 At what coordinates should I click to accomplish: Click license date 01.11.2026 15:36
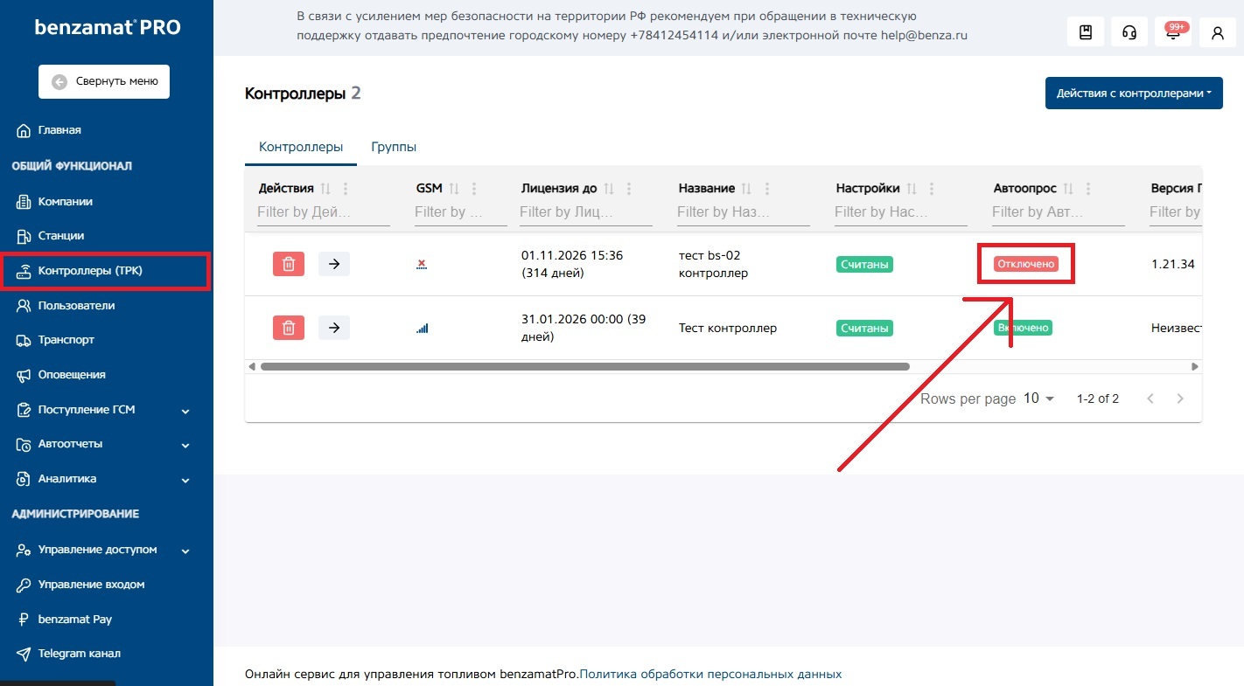(572, 255)
